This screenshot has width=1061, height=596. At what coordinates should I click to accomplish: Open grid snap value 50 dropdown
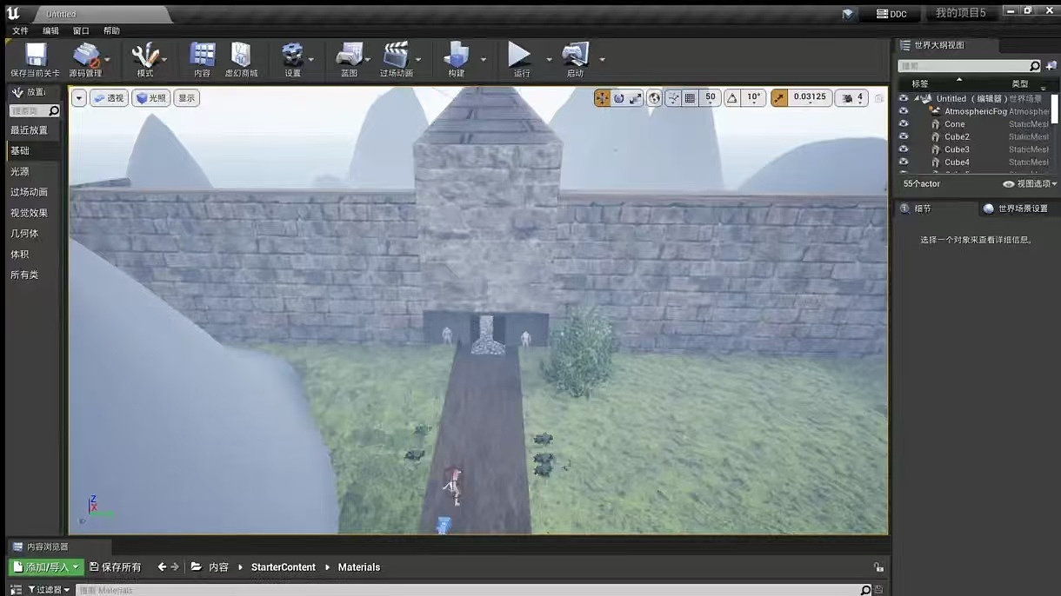click(x=711, y=98)
